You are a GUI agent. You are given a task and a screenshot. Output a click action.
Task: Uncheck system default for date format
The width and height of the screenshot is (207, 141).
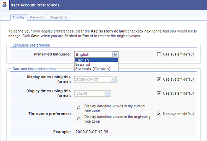click(159, 79)
